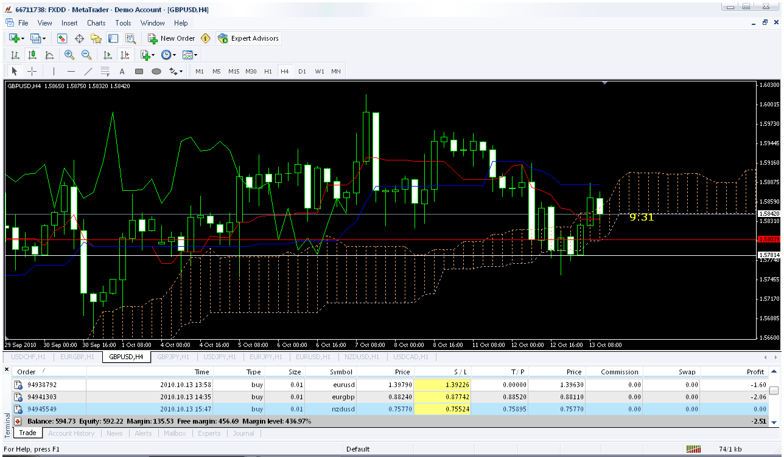The image size is (784, 457).
Task: Open the Strategy Tester icon
Action: tap(130, 38)
